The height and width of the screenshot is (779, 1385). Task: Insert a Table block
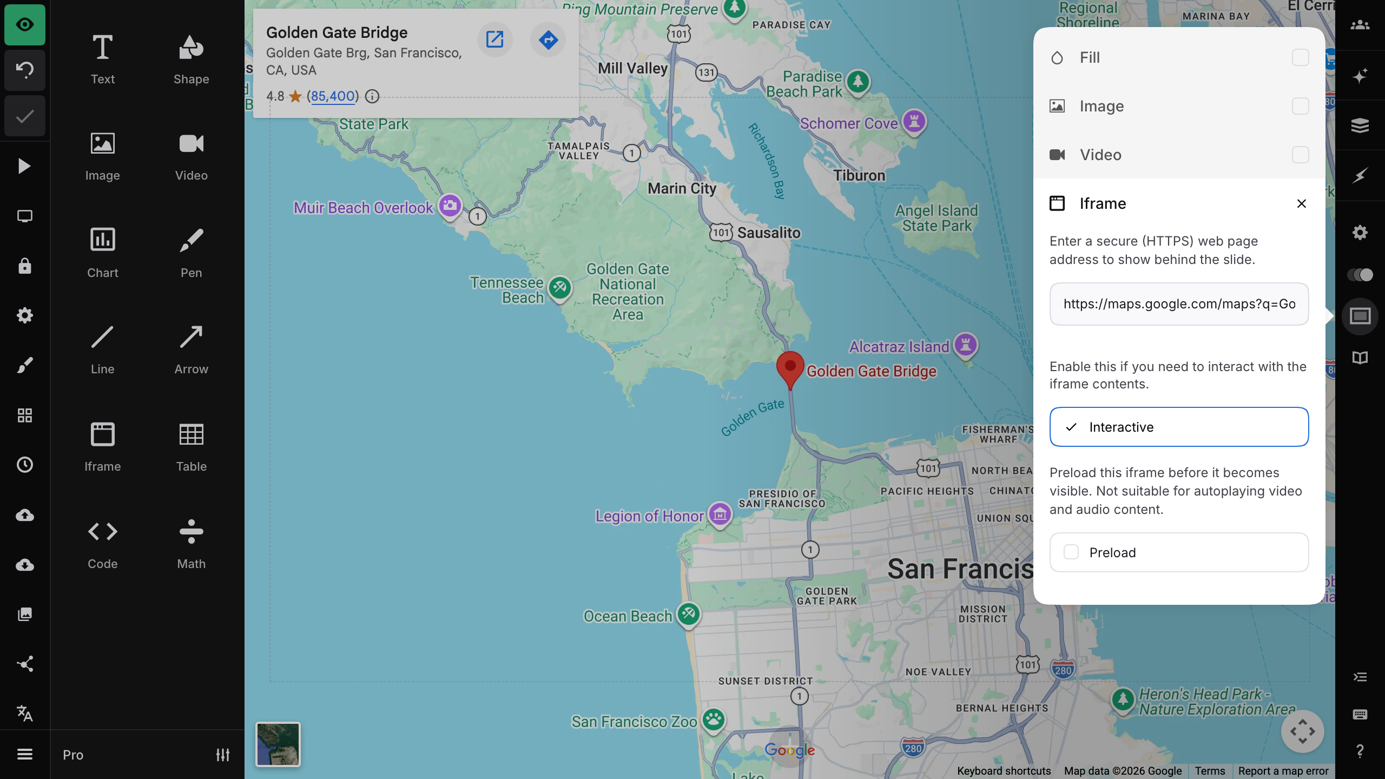(192, 447)
